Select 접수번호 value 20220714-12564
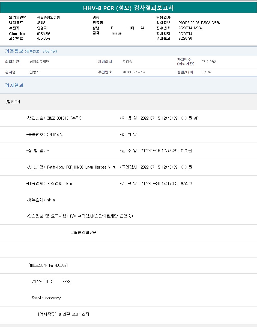The image size is (257, 327). click(x=190, y=28)
